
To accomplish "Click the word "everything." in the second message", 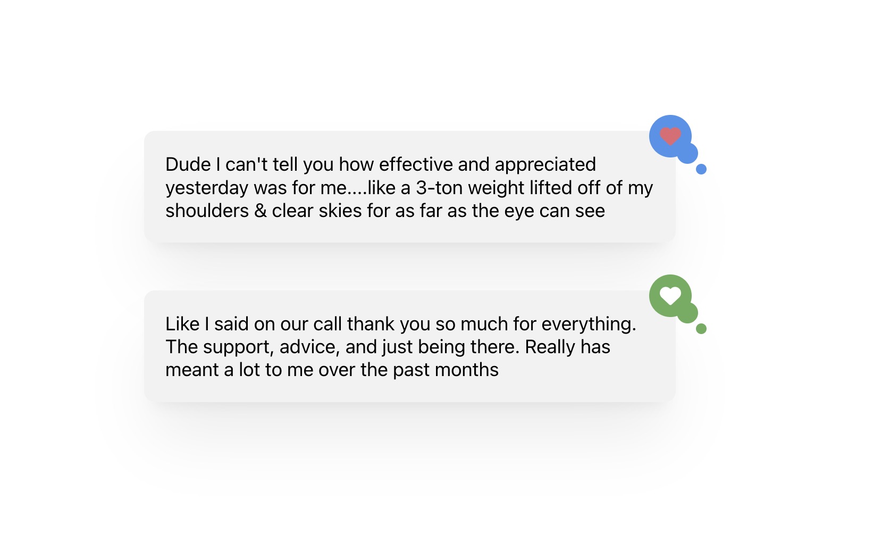I will tap(589, 324).
